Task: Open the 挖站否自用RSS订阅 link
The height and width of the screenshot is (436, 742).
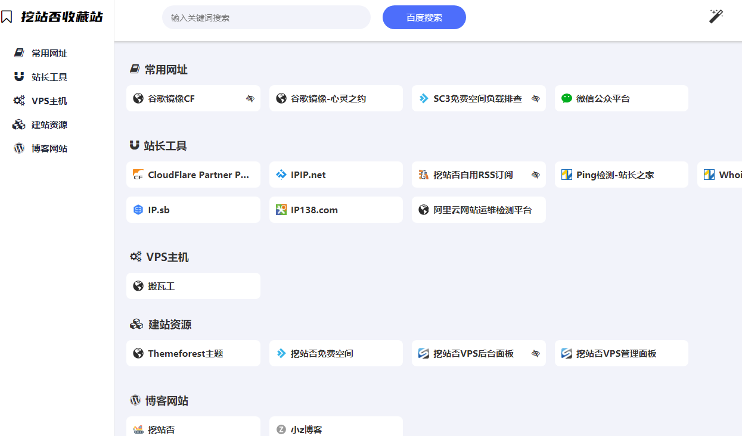Action: point(479,175)
